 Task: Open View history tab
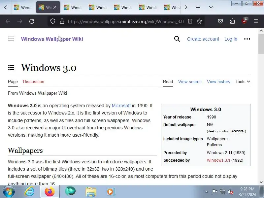[218, 82]
